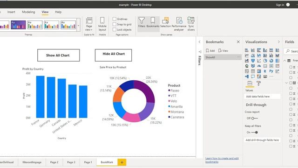Collapse the first table in Fields

284,61
